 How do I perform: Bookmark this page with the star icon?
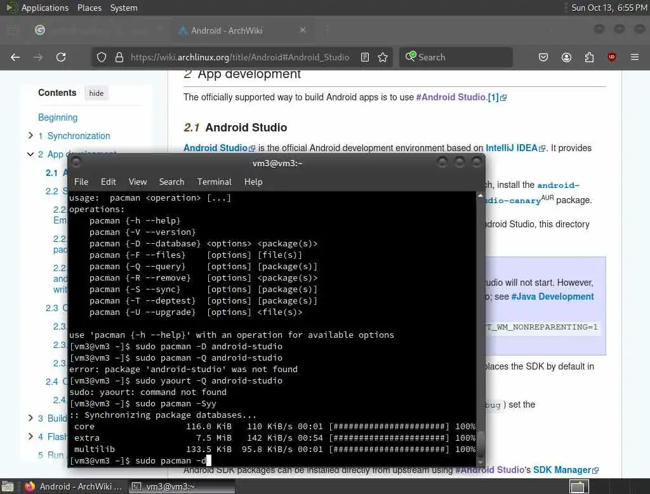point(383,57)
